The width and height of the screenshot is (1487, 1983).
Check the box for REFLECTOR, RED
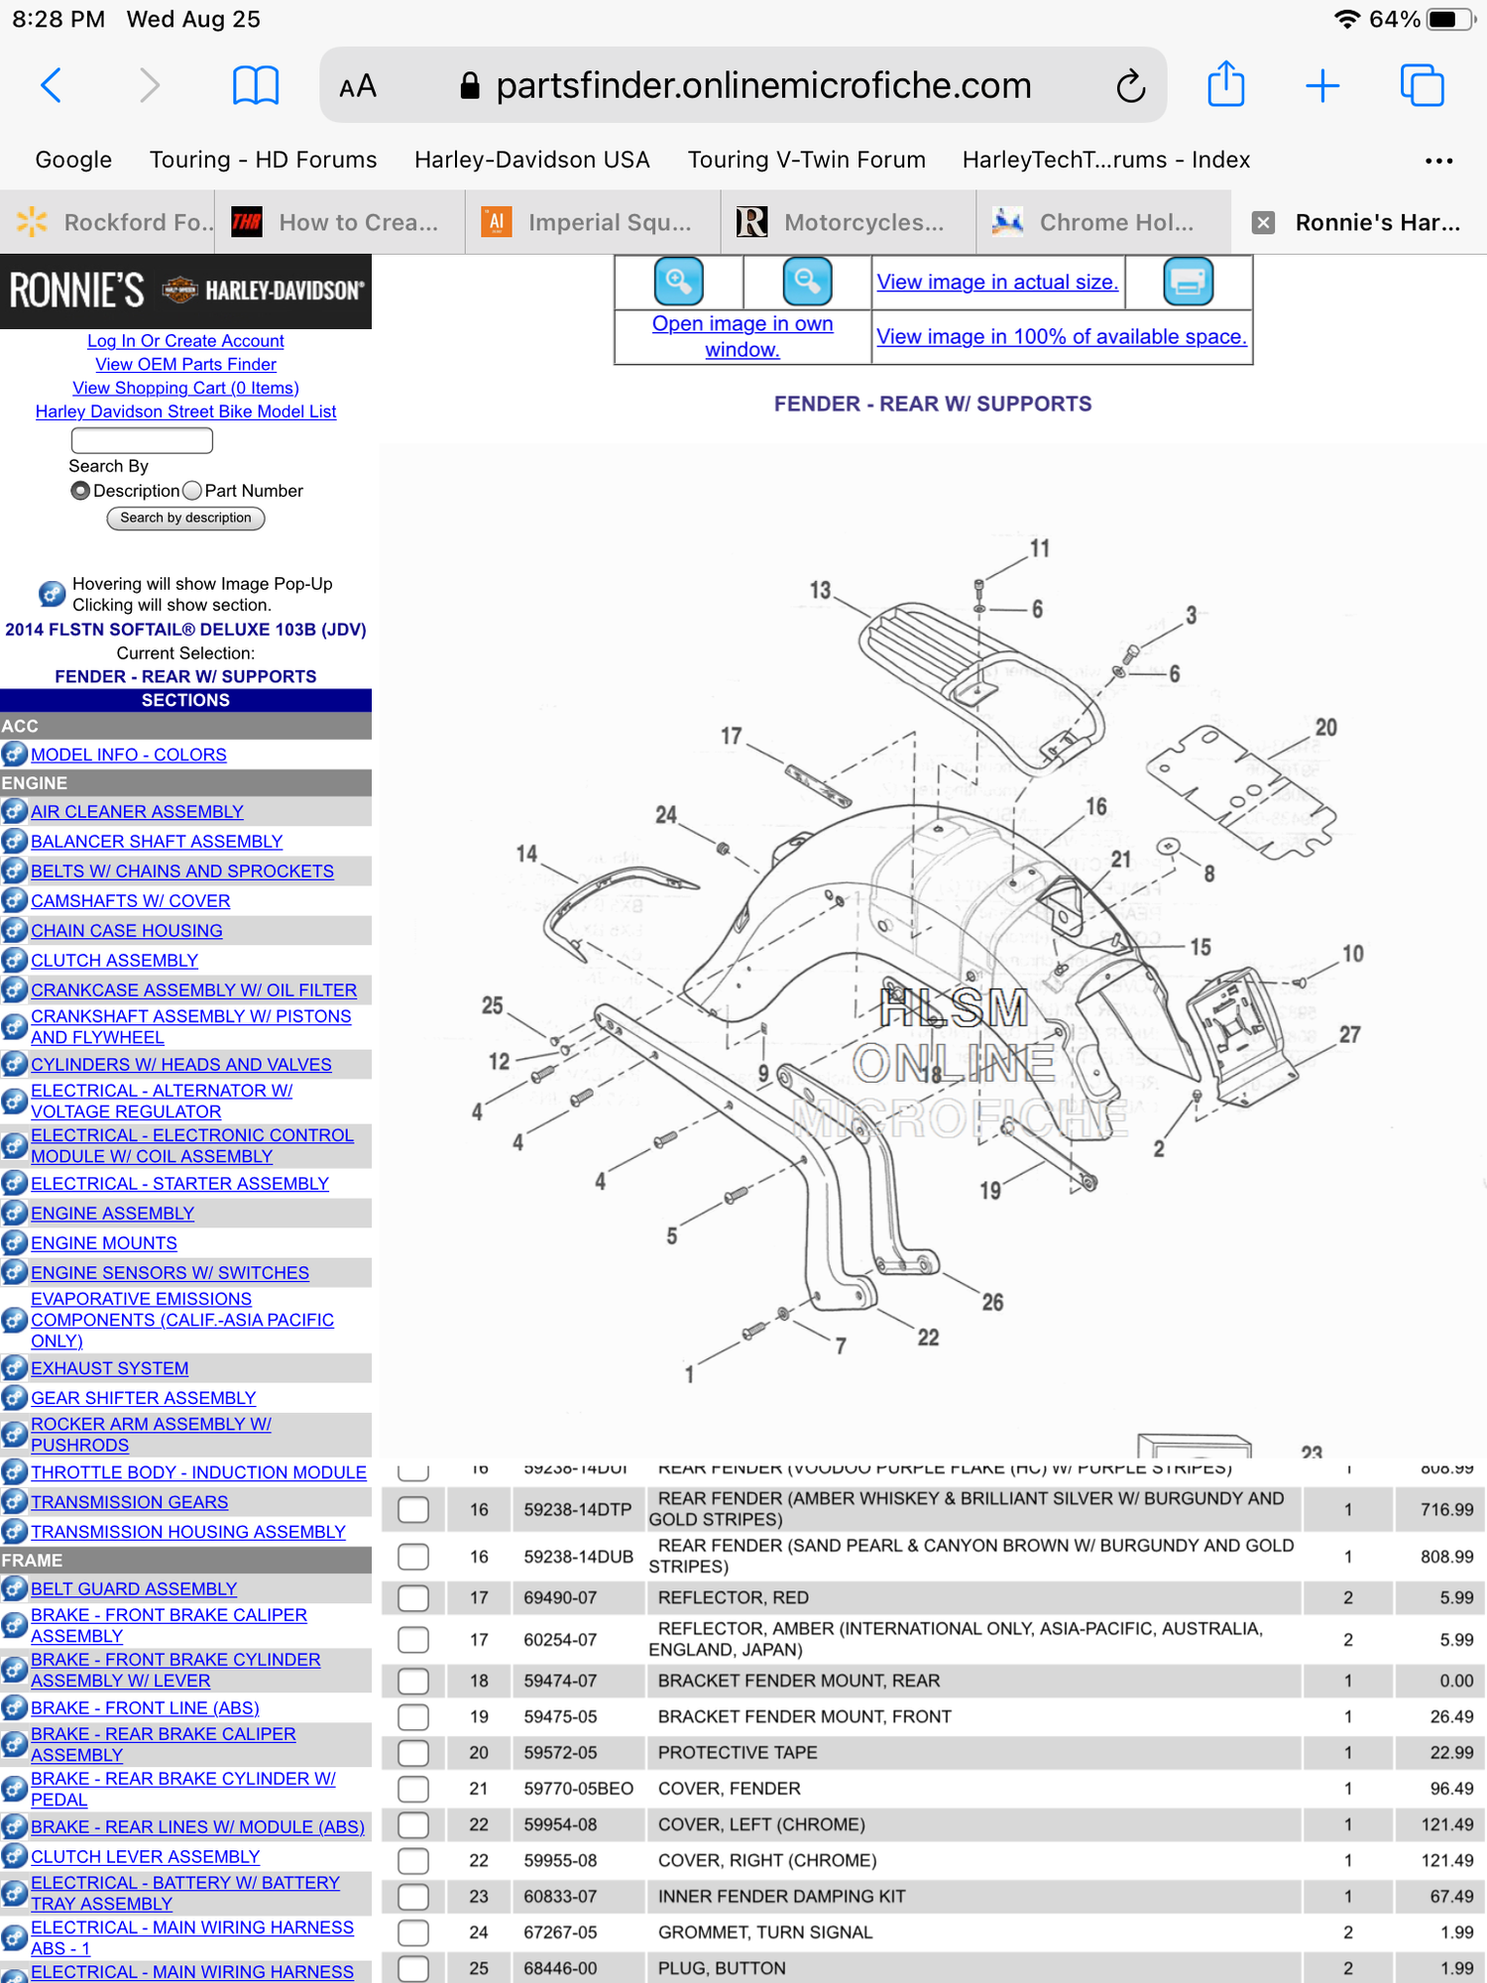coord(413,1597)
